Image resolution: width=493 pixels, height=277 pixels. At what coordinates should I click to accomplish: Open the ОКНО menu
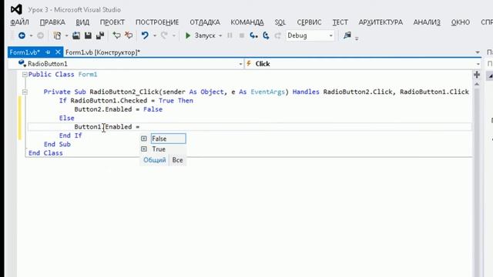tap(461, 22)
